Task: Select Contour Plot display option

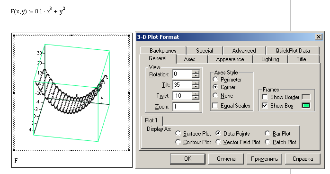Action: (x=178, y=142)
